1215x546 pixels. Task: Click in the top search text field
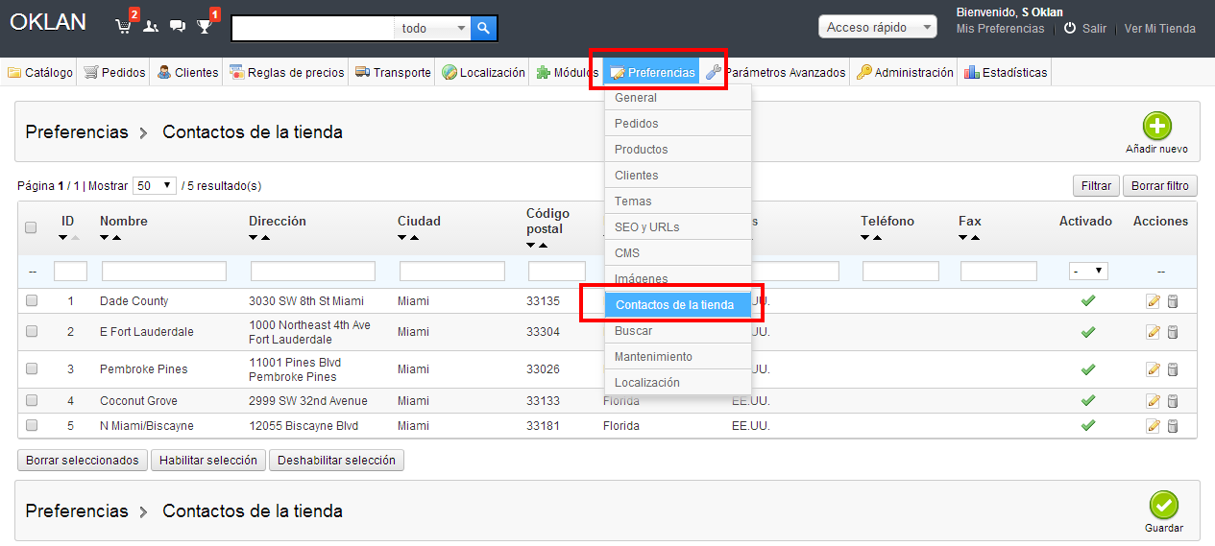(x=313, y=29)
